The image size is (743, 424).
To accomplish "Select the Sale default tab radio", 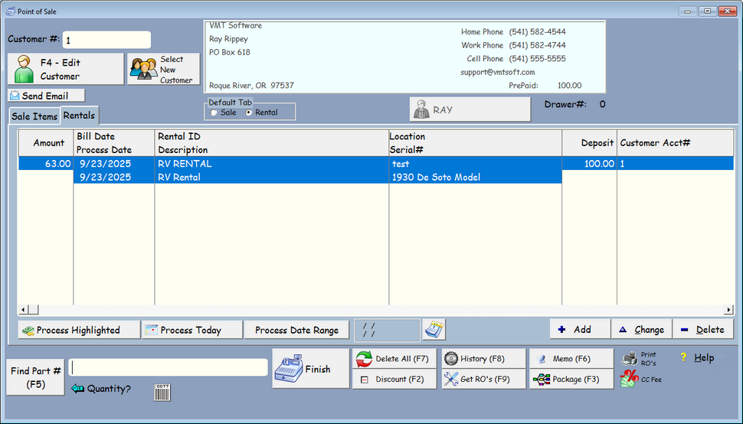I will [x=214, y=113].
